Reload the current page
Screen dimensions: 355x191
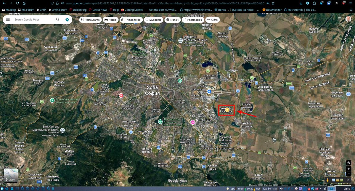[x=17, y=3]
